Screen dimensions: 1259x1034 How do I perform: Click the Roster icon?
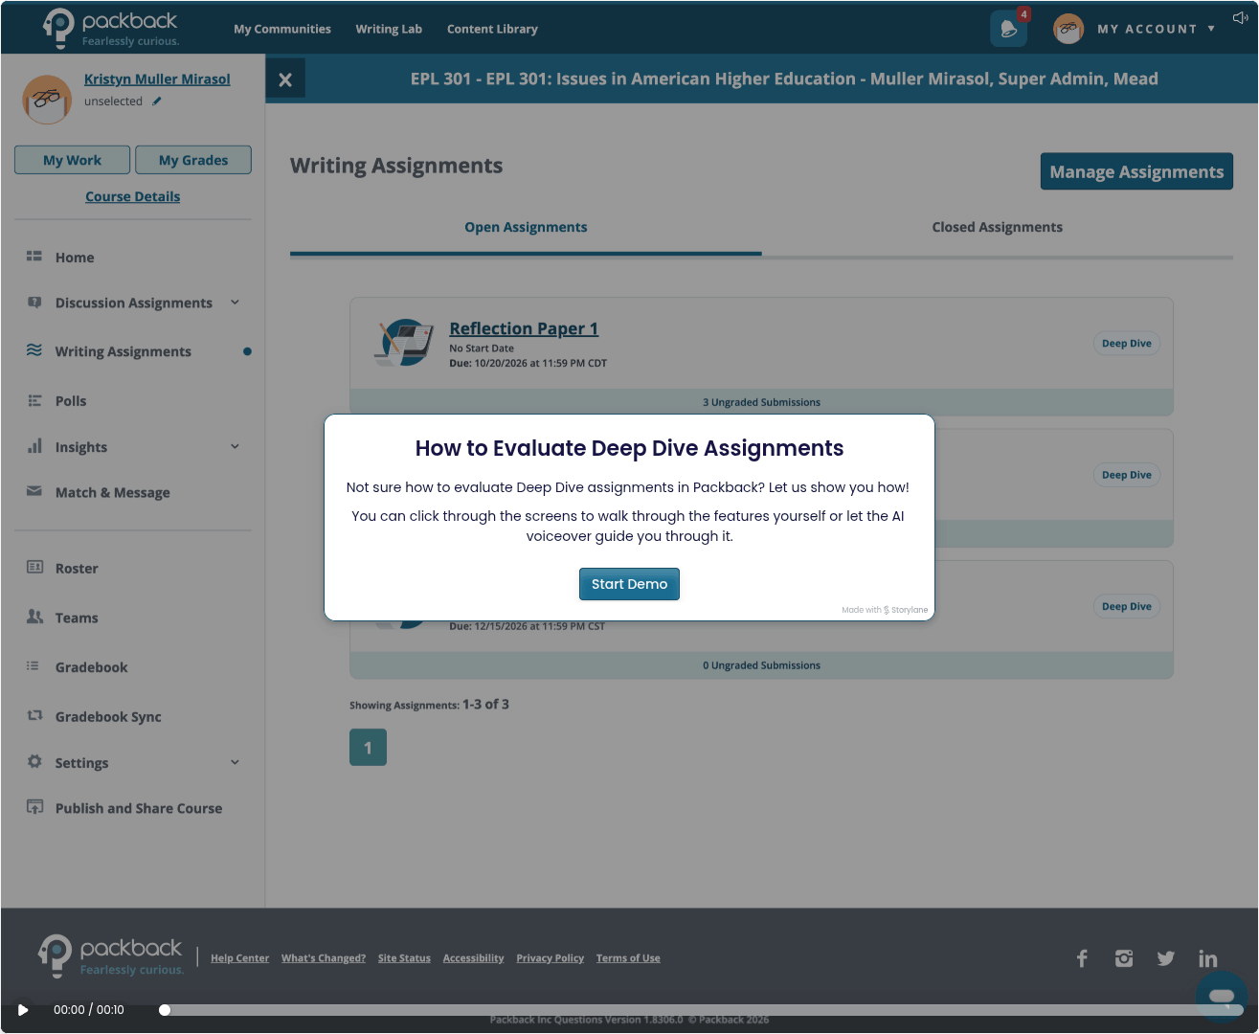tap(34, 567)
